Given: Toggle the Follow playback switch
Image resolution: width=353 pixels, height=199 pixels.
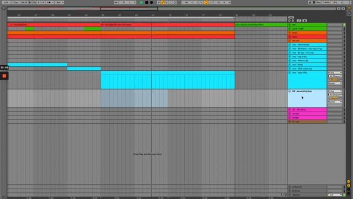Looking at the screenshot, I should pyautogui.click(x=116, y=2).
